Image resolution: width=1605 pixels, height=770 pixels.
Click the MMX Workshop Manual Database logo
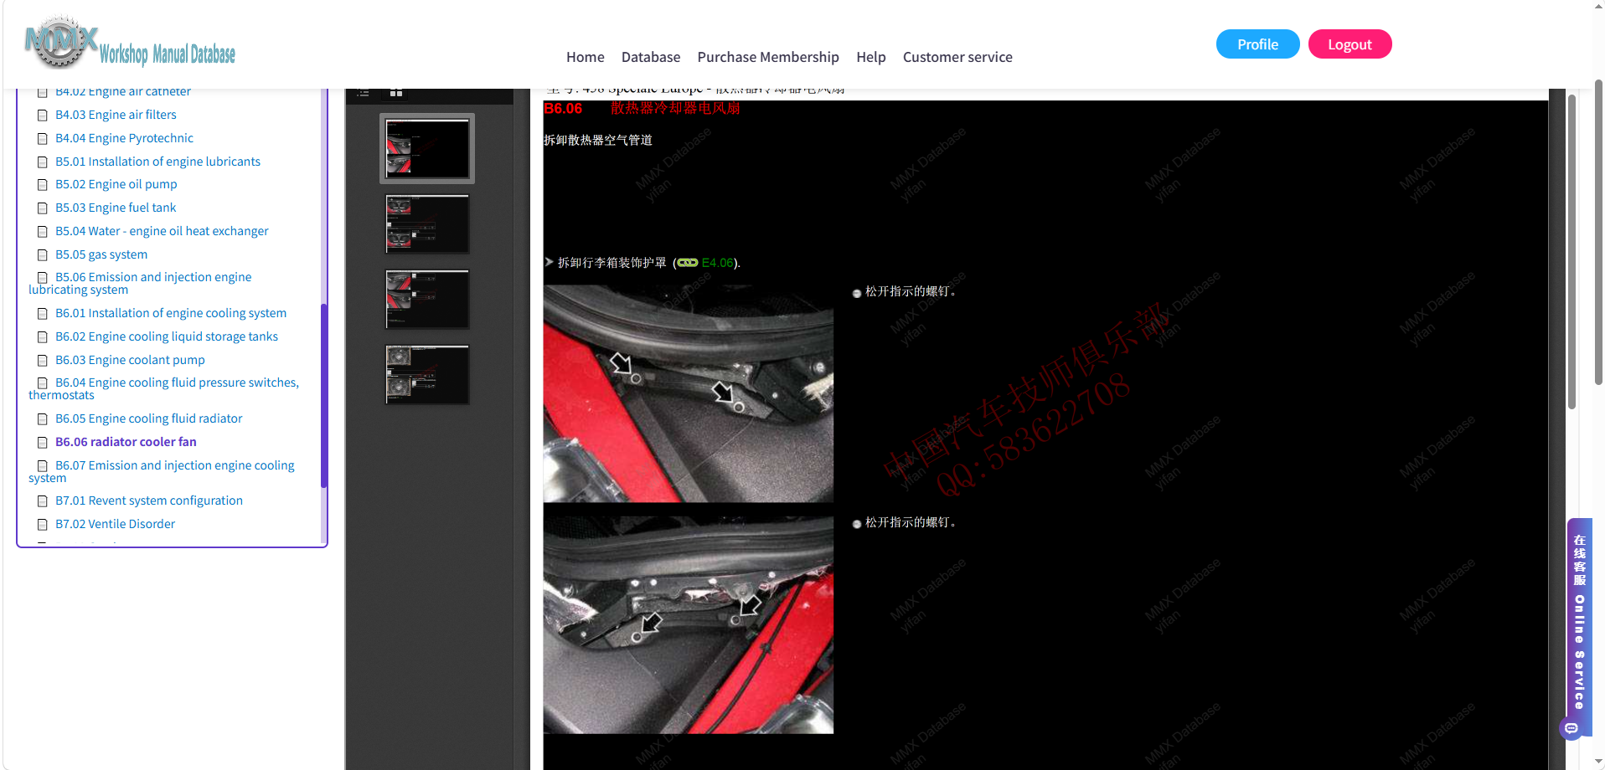click(130, 44)
